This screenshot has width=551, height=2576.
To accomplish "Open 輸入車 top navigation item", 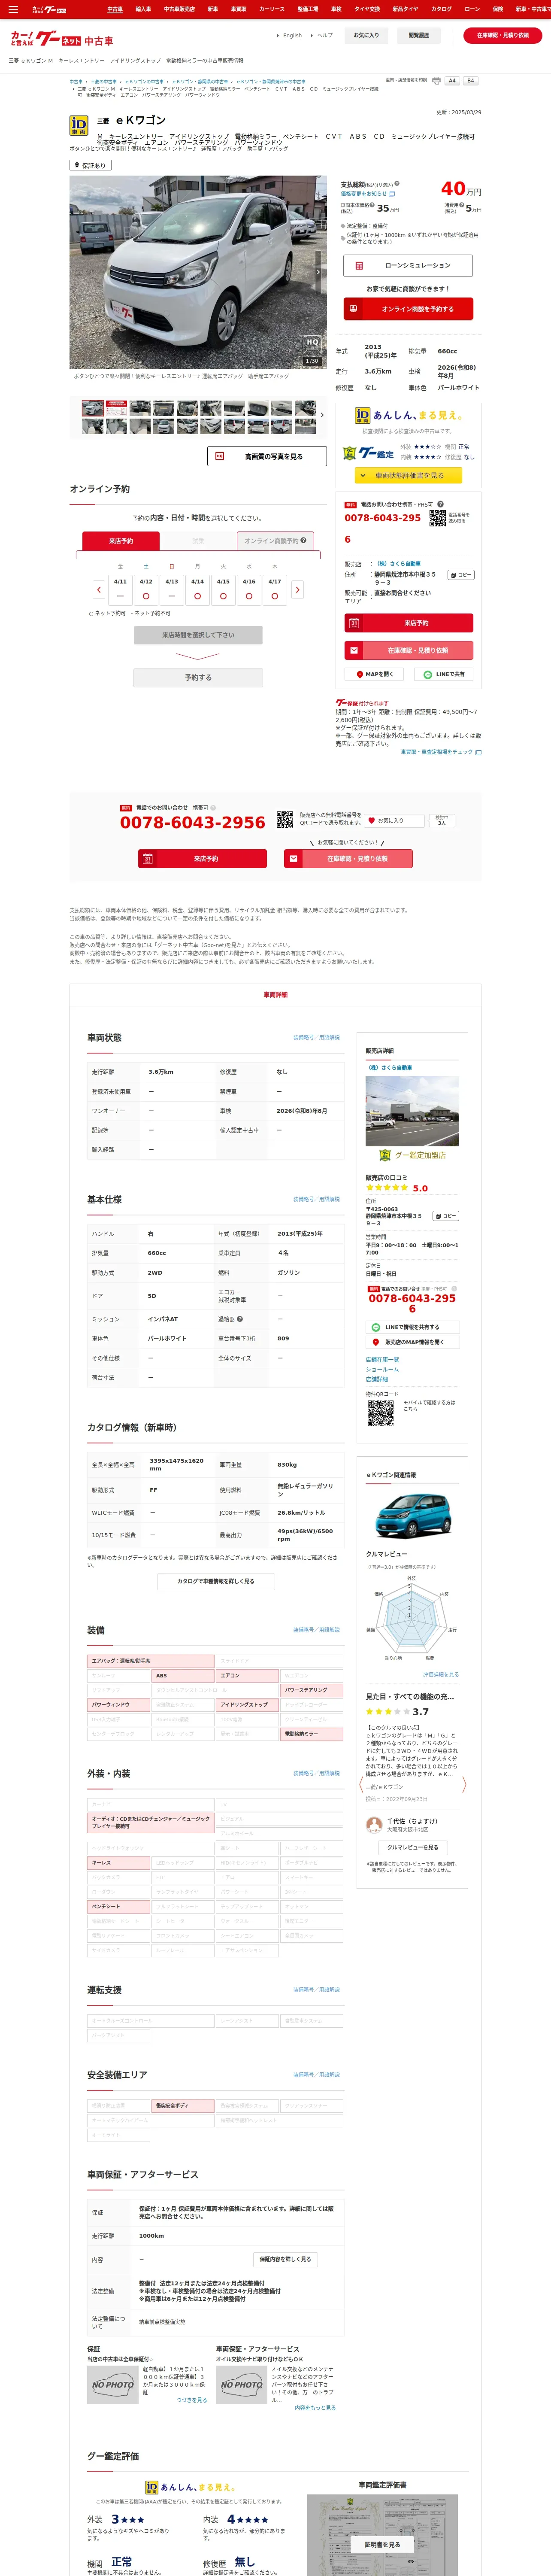I will [x=143, y=9].
